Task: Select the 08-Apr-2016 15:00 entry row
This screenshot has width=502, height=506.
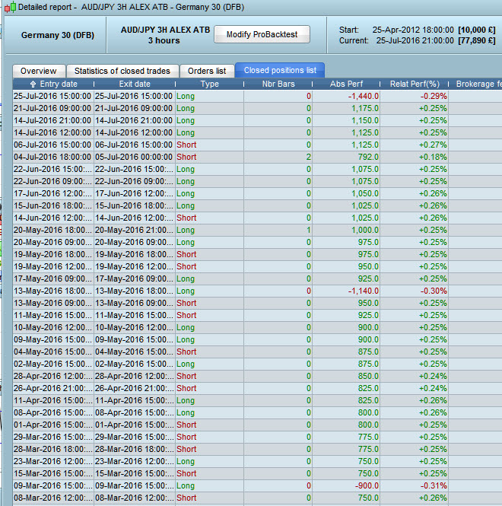Action: point(257,412)
